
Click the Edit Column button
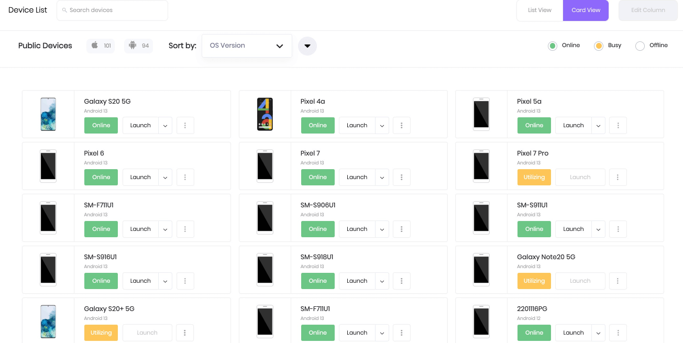point(648,10)
